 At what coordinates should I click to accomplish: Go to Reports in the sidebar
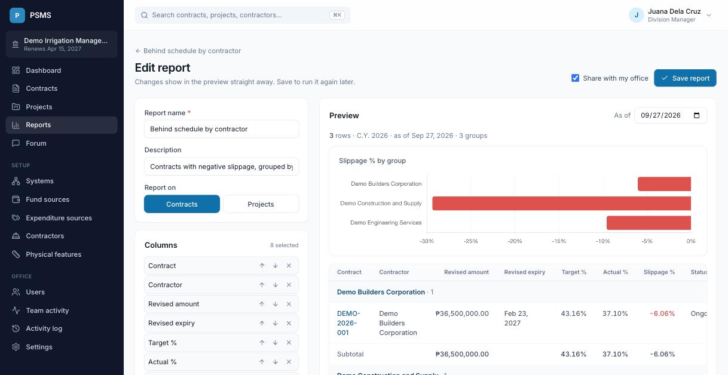(62, 125)
